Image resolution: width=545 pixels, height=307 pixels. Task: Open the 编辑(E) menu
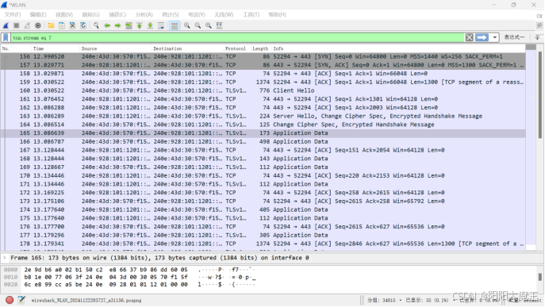[x=38, y=14]
